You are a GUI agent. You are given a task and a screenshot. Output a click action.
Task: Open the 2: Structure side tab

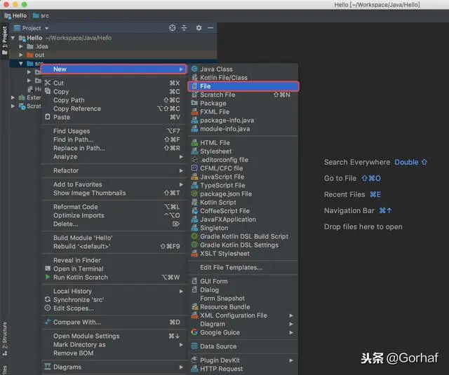5,339
